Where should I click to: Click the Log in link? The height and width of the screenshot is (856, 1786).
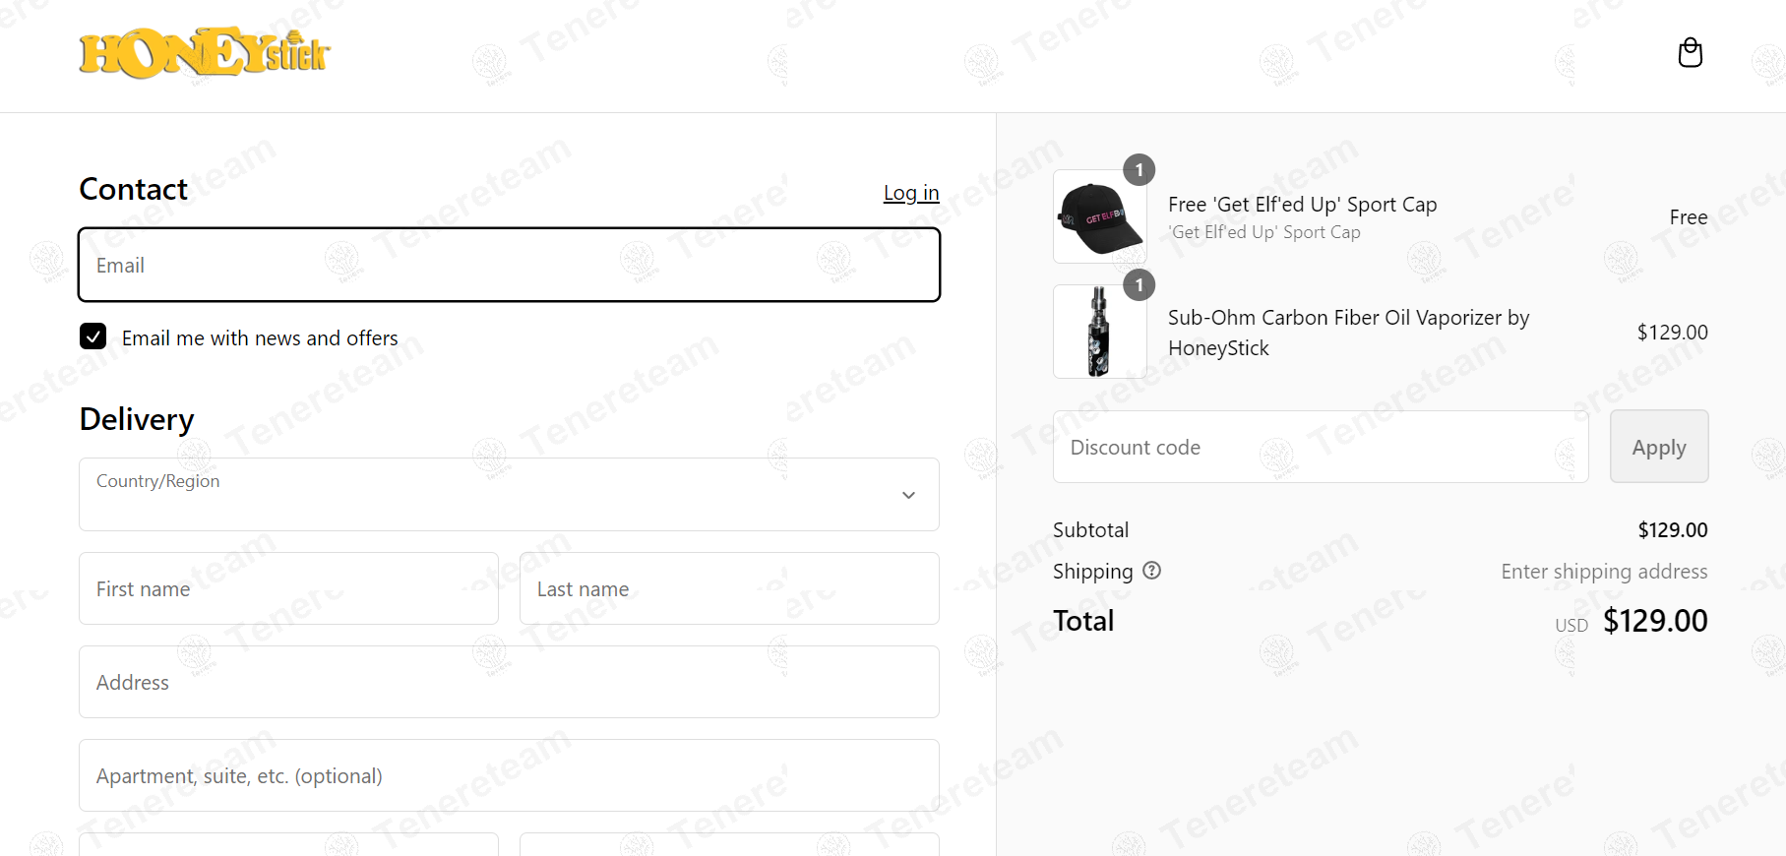tap(910, 193)
